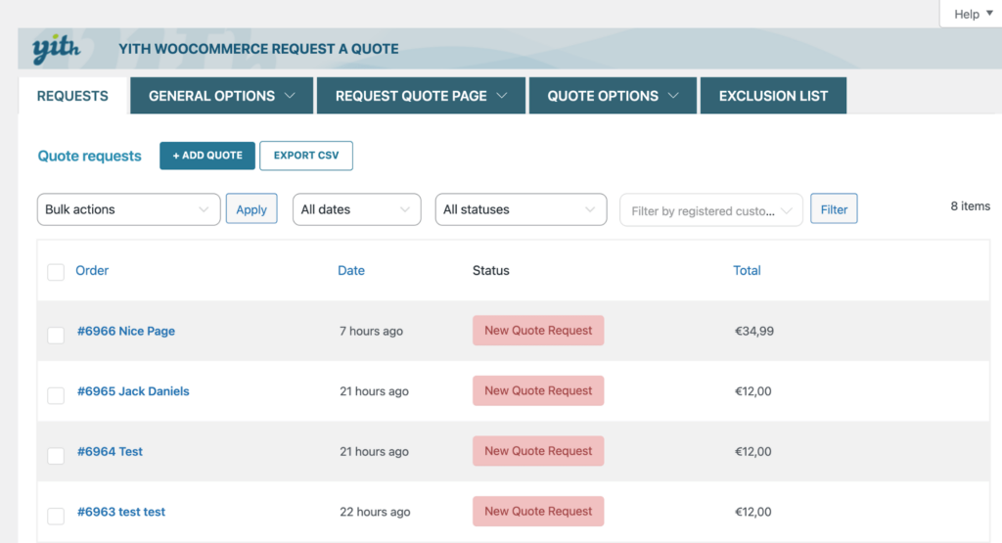The height and width of the screenshot is (543, 1002).
Task: Click YITH WooCommerce Request a Quote title
Action: click(258, 49)
